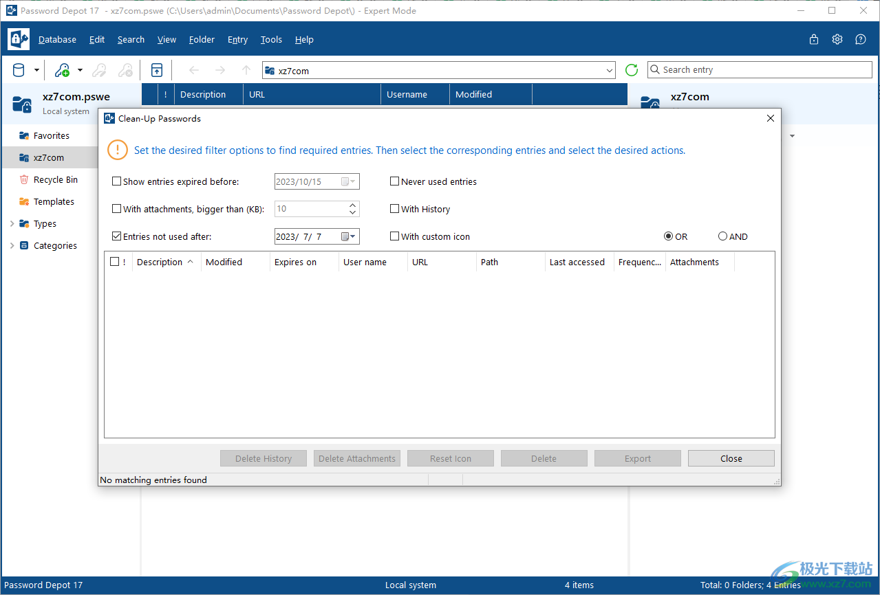This screenshot has width=880, height=595.
Task: Open the Database menu
Action: tap(58, 39)
